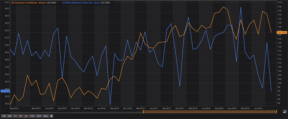The height and width of the screenshot is (119, 288).
Task: Click the orange 125.1000 axis value tag
Action: tap(282, 32)
